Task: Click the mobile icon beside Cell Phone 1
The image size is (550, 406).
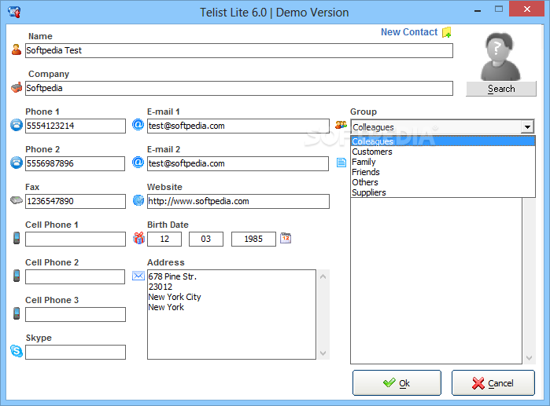Action: (x=17, y=238)
